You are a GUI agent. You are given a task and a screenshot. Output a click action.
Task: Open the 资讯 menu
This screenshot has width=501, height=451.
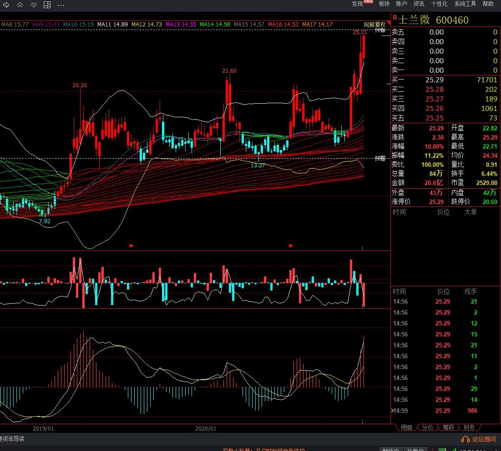419,4
